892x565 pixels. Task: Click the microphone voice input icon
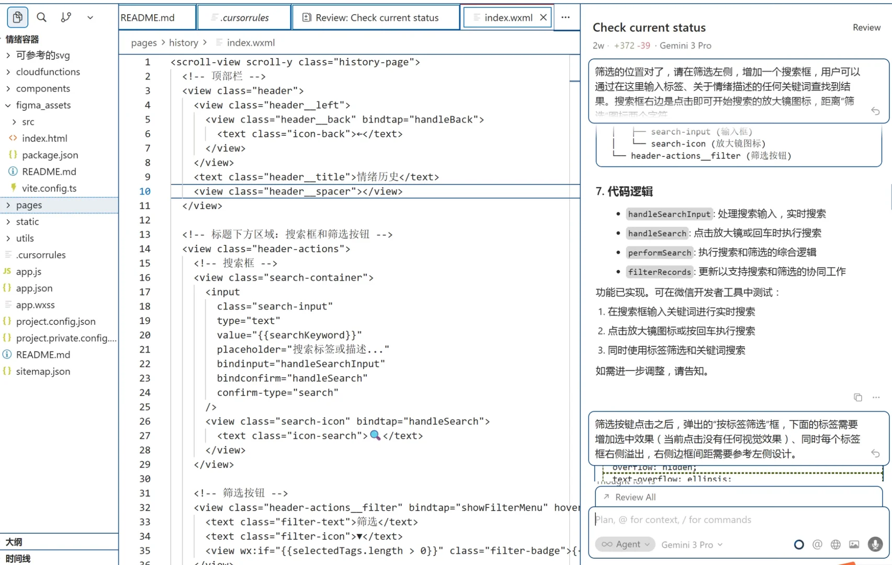coord(875,545)
